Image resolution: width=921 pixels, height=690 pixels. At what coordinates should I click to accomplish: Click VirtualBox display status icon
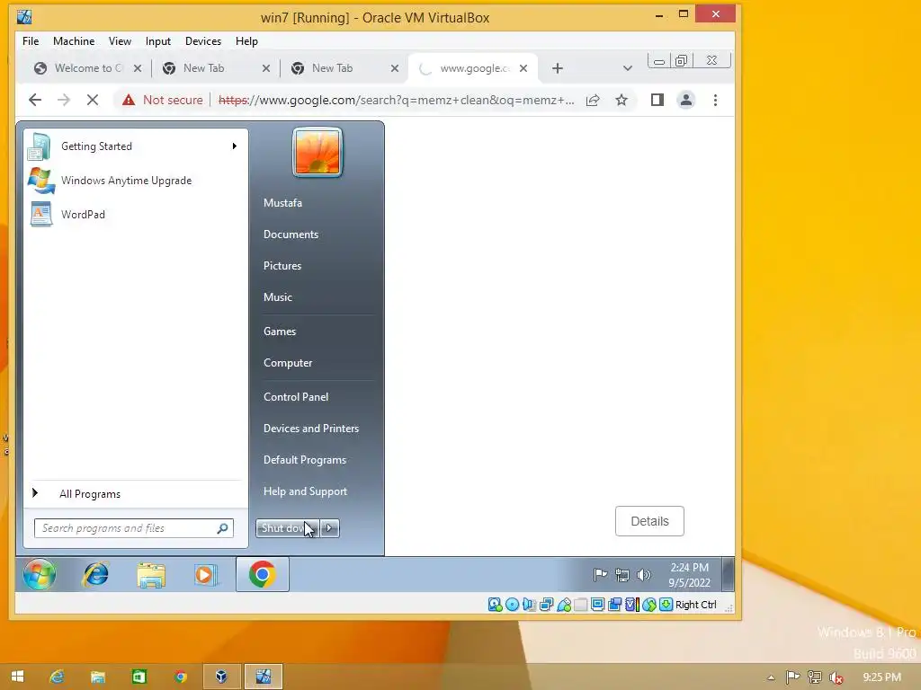coord(597,605)
